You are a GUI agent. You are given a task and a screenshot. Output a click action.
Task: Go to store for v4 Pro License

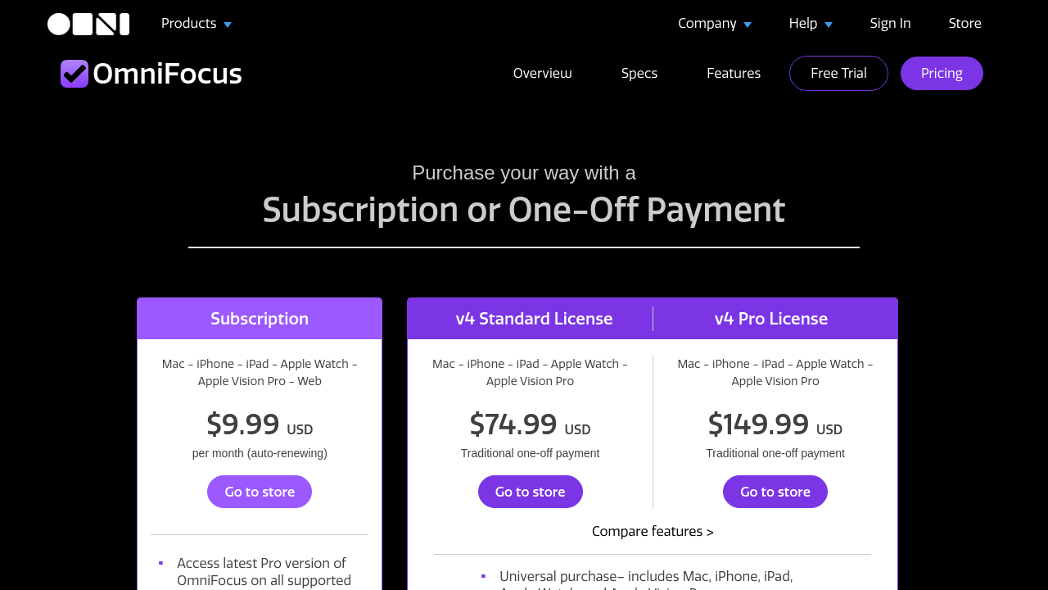coord(775,492)
